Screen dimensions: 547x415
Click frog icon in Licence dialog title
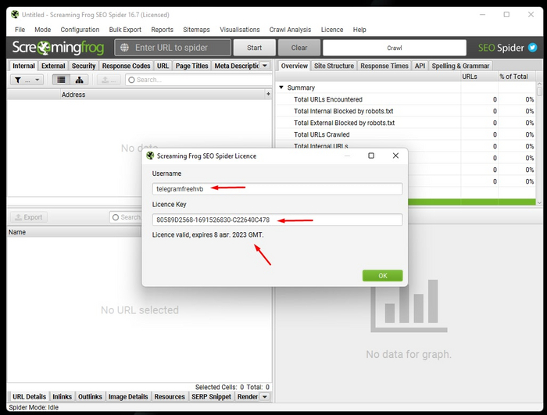tap(150, 156)
